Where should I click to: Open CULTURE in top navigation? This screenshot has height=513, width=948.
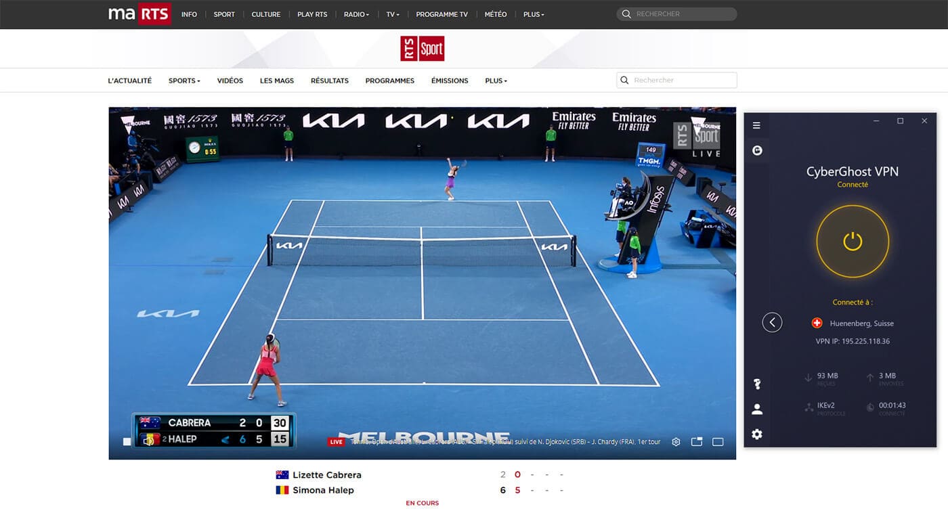coord(266,14)
